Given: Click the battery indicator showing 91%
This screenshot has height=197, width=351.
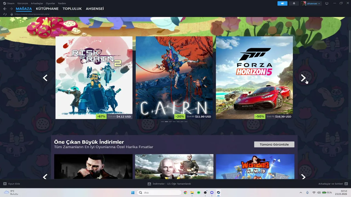Looking at the screenshot, I should 327,193.
